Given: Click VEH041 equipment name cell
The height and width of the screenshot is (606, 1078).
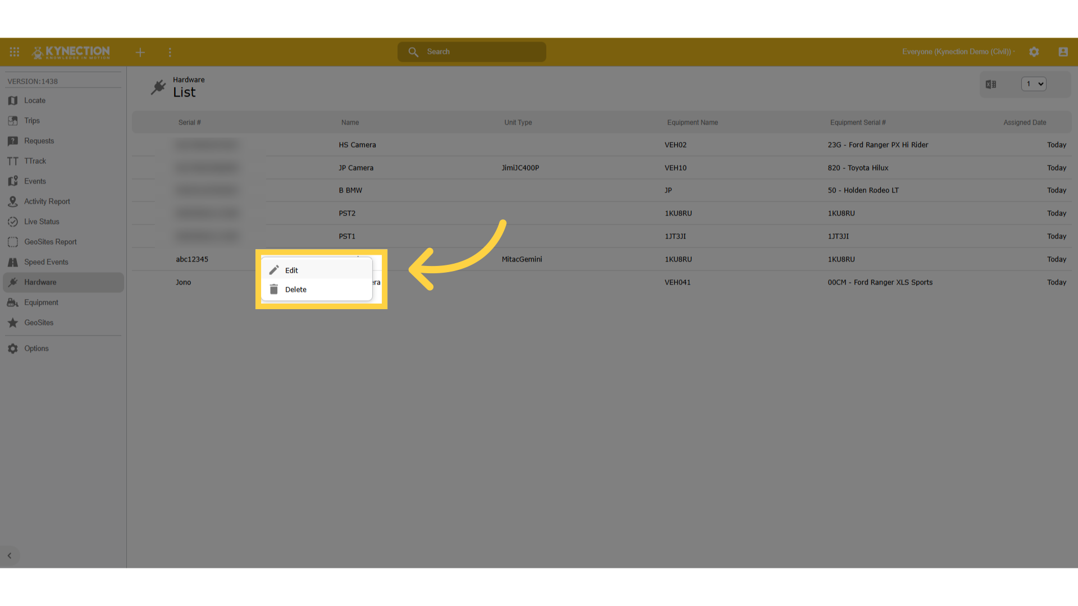Looking at the screenshot, I should 678,282.
